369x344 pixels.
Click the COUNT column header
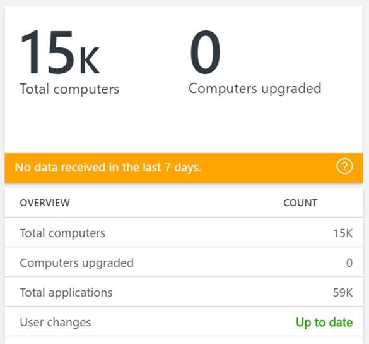coord(300,203)
